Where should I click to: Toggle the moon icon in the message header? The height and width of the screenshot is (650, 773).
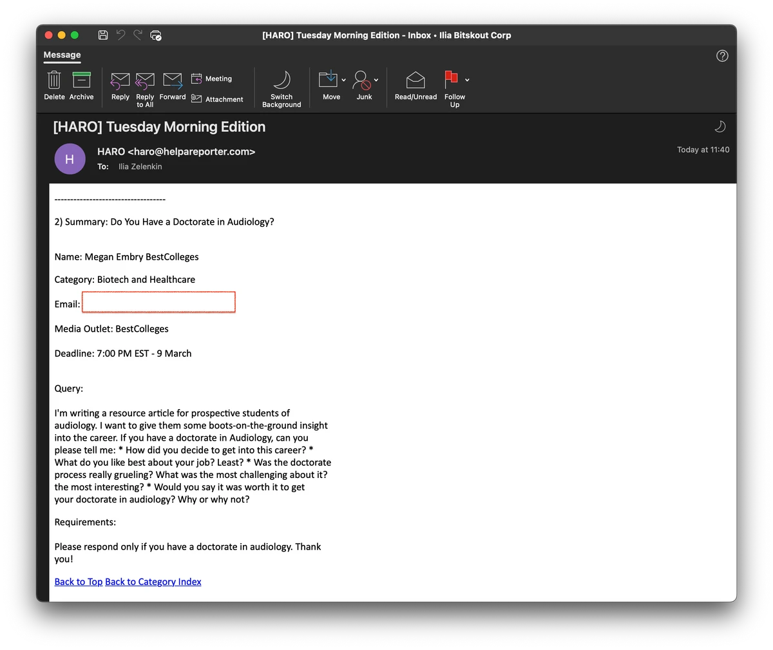[720, 126]
